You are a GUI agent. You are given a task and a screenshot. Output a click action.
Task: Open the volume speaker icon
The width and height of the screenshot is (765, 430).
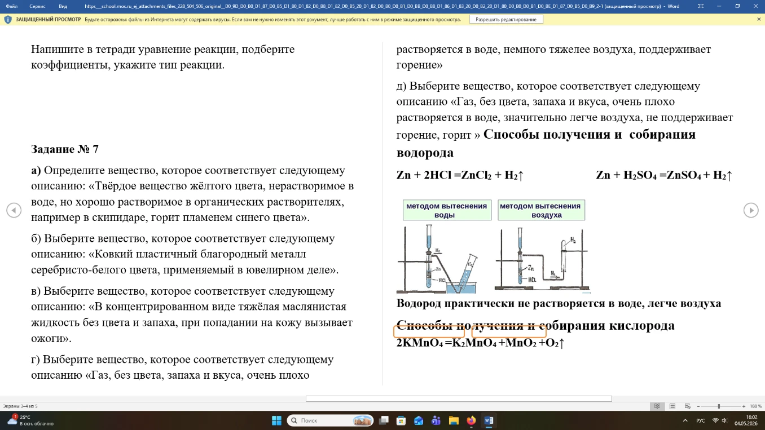[724, 420]
